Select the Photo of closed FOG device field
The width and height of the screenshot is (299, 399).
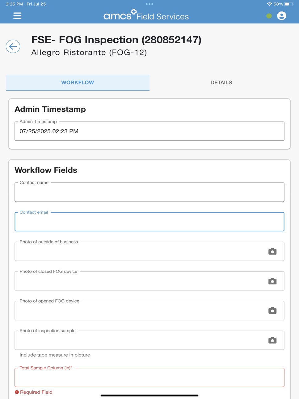(x=149, y=281)
